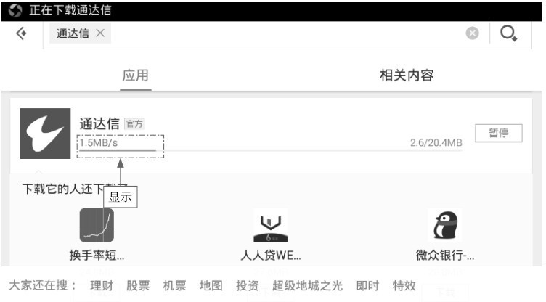Click the 通达信 download progress bar
This screenshot has height=302, width=546.
(271, 150)
